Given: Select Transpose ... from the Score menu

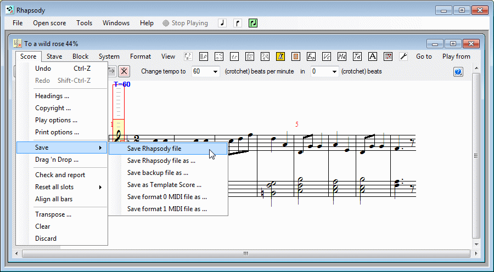Looking at the screenshot, I should pyautogui.click(x=53, y=214).
